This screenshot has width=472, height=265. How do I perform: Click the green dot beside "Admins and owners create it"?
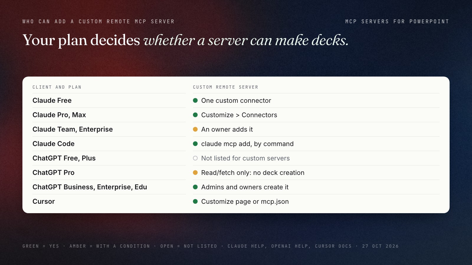[x=195, y=187]
